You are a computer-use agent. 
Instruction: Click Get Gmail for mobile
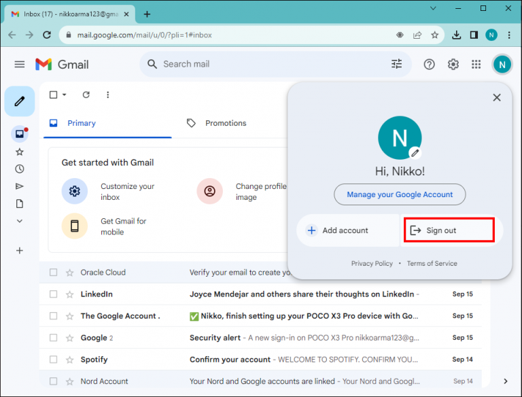[104, 226]
